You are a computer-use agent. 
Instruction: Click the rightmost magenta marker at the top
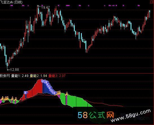[139, 6]
